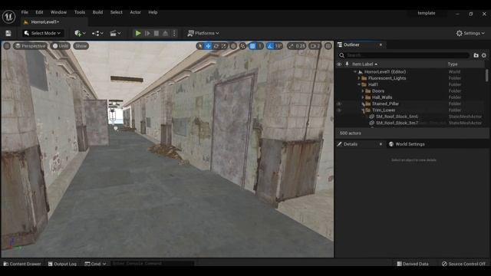The width and height of the screenshot is (491, 276).
Task: Expand the Fluorescent_Lights folder
Action: [x=359, y=78]
